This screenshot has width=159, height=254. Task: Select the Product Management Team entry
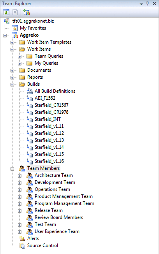pyautogui.click(x=64, y=196)
